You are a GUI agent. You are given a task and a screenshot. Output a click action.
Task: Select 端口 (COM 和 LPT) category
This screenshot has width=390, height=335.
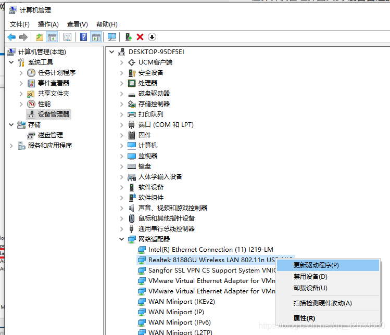(166, 125)
